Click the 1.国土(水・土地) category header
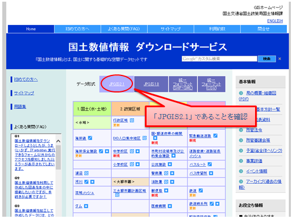The image size is (292, 219). [x=92, y=109]
